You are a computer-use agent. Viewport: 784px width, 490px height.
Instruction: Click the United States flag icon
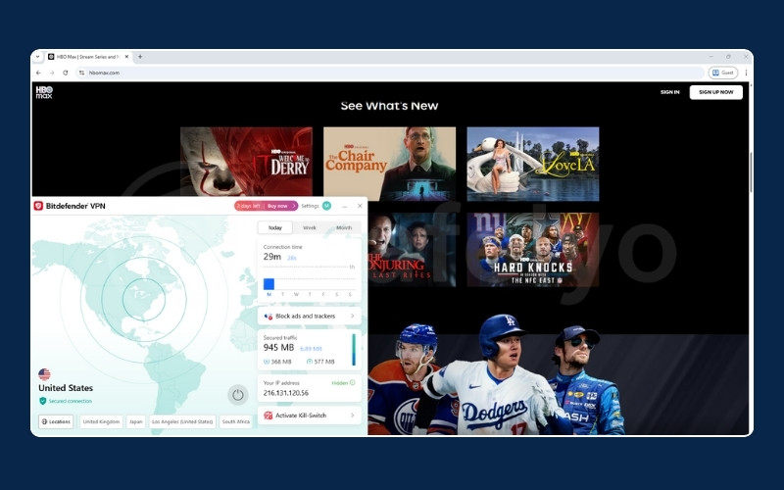tap(44, 374)
